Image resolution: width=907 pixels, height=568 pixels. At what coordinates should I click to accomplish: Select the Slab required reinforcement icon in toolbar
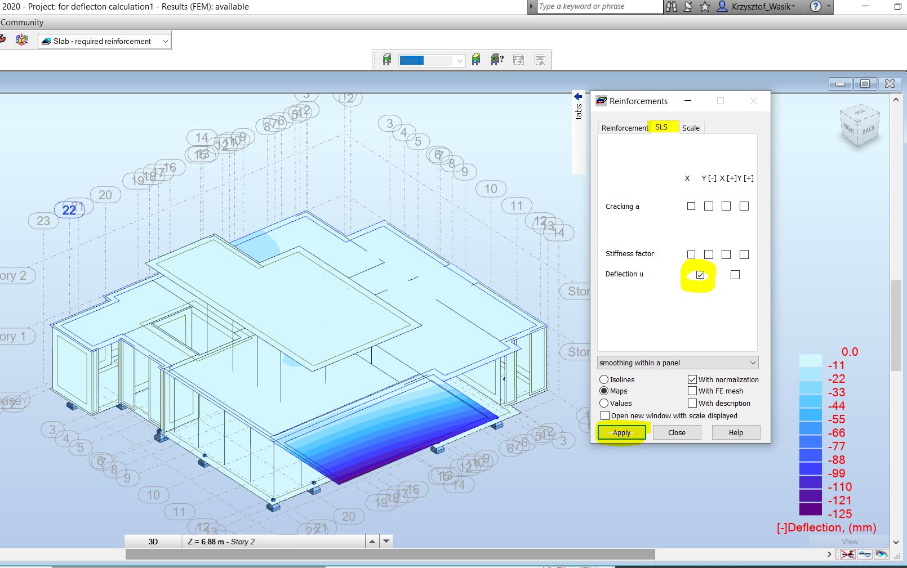(x=46, y=41)
